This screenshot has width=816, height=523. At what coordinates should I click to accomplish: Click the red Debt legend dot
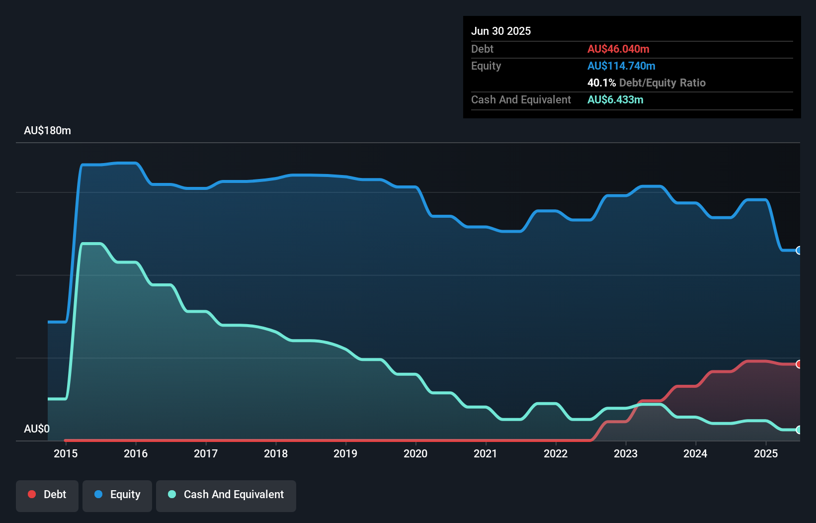(32, 494)
